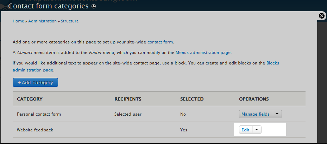
Task: Select the Personal contact form row name
Action: (x=38, y=114)
